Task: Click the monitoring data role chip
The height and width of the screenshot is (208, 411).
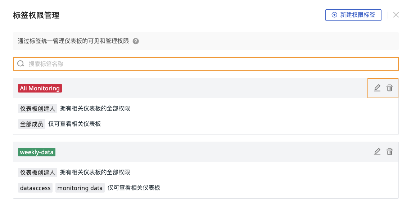Action: pyautogui.click(x=80, y=188)
